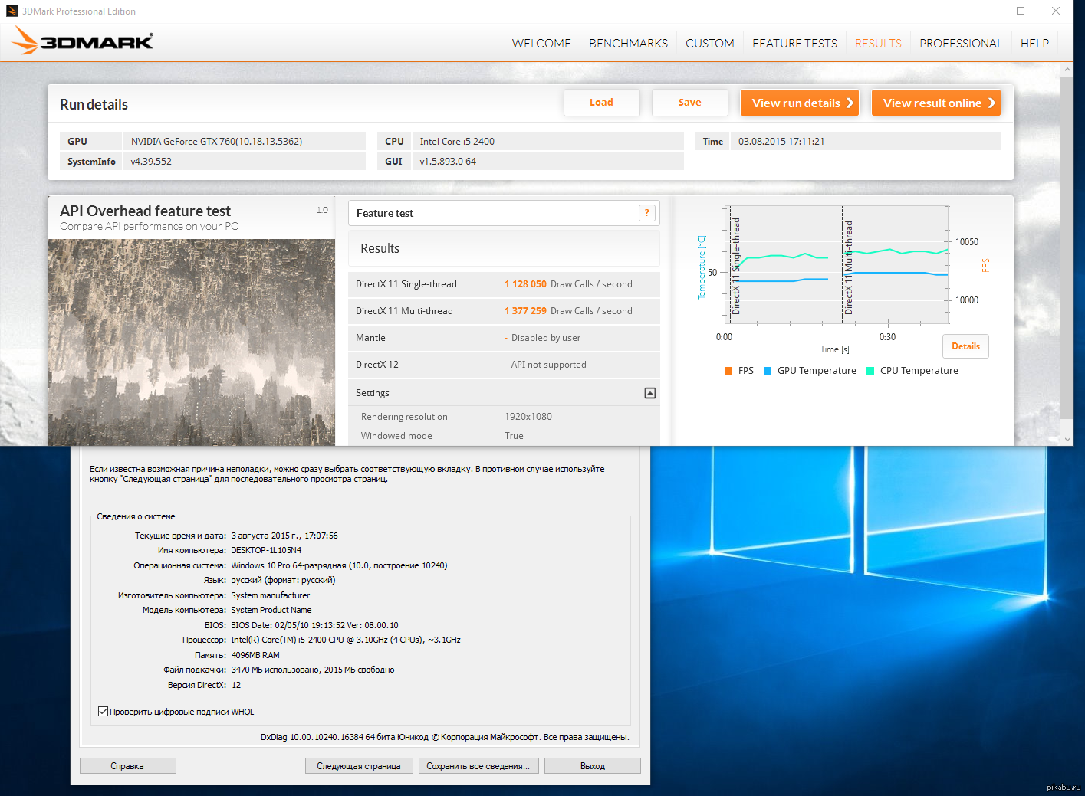
Task: Open chart Details button
Action: (965, 346)
